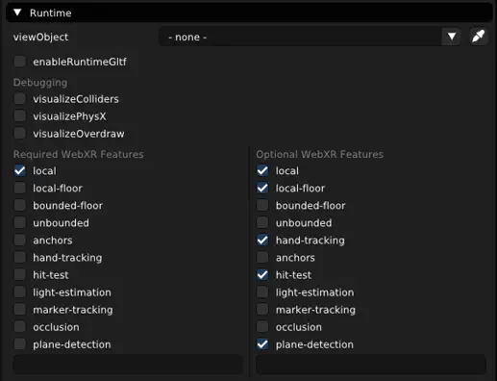Uncheck required 'local' WebXR feature
The height and width of the screenshot is (381, 497).
click(20, 170)
